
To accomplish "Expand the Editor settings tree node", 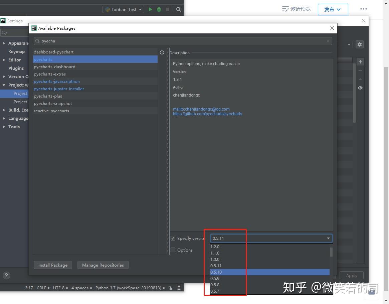I will tap(4, 60).
